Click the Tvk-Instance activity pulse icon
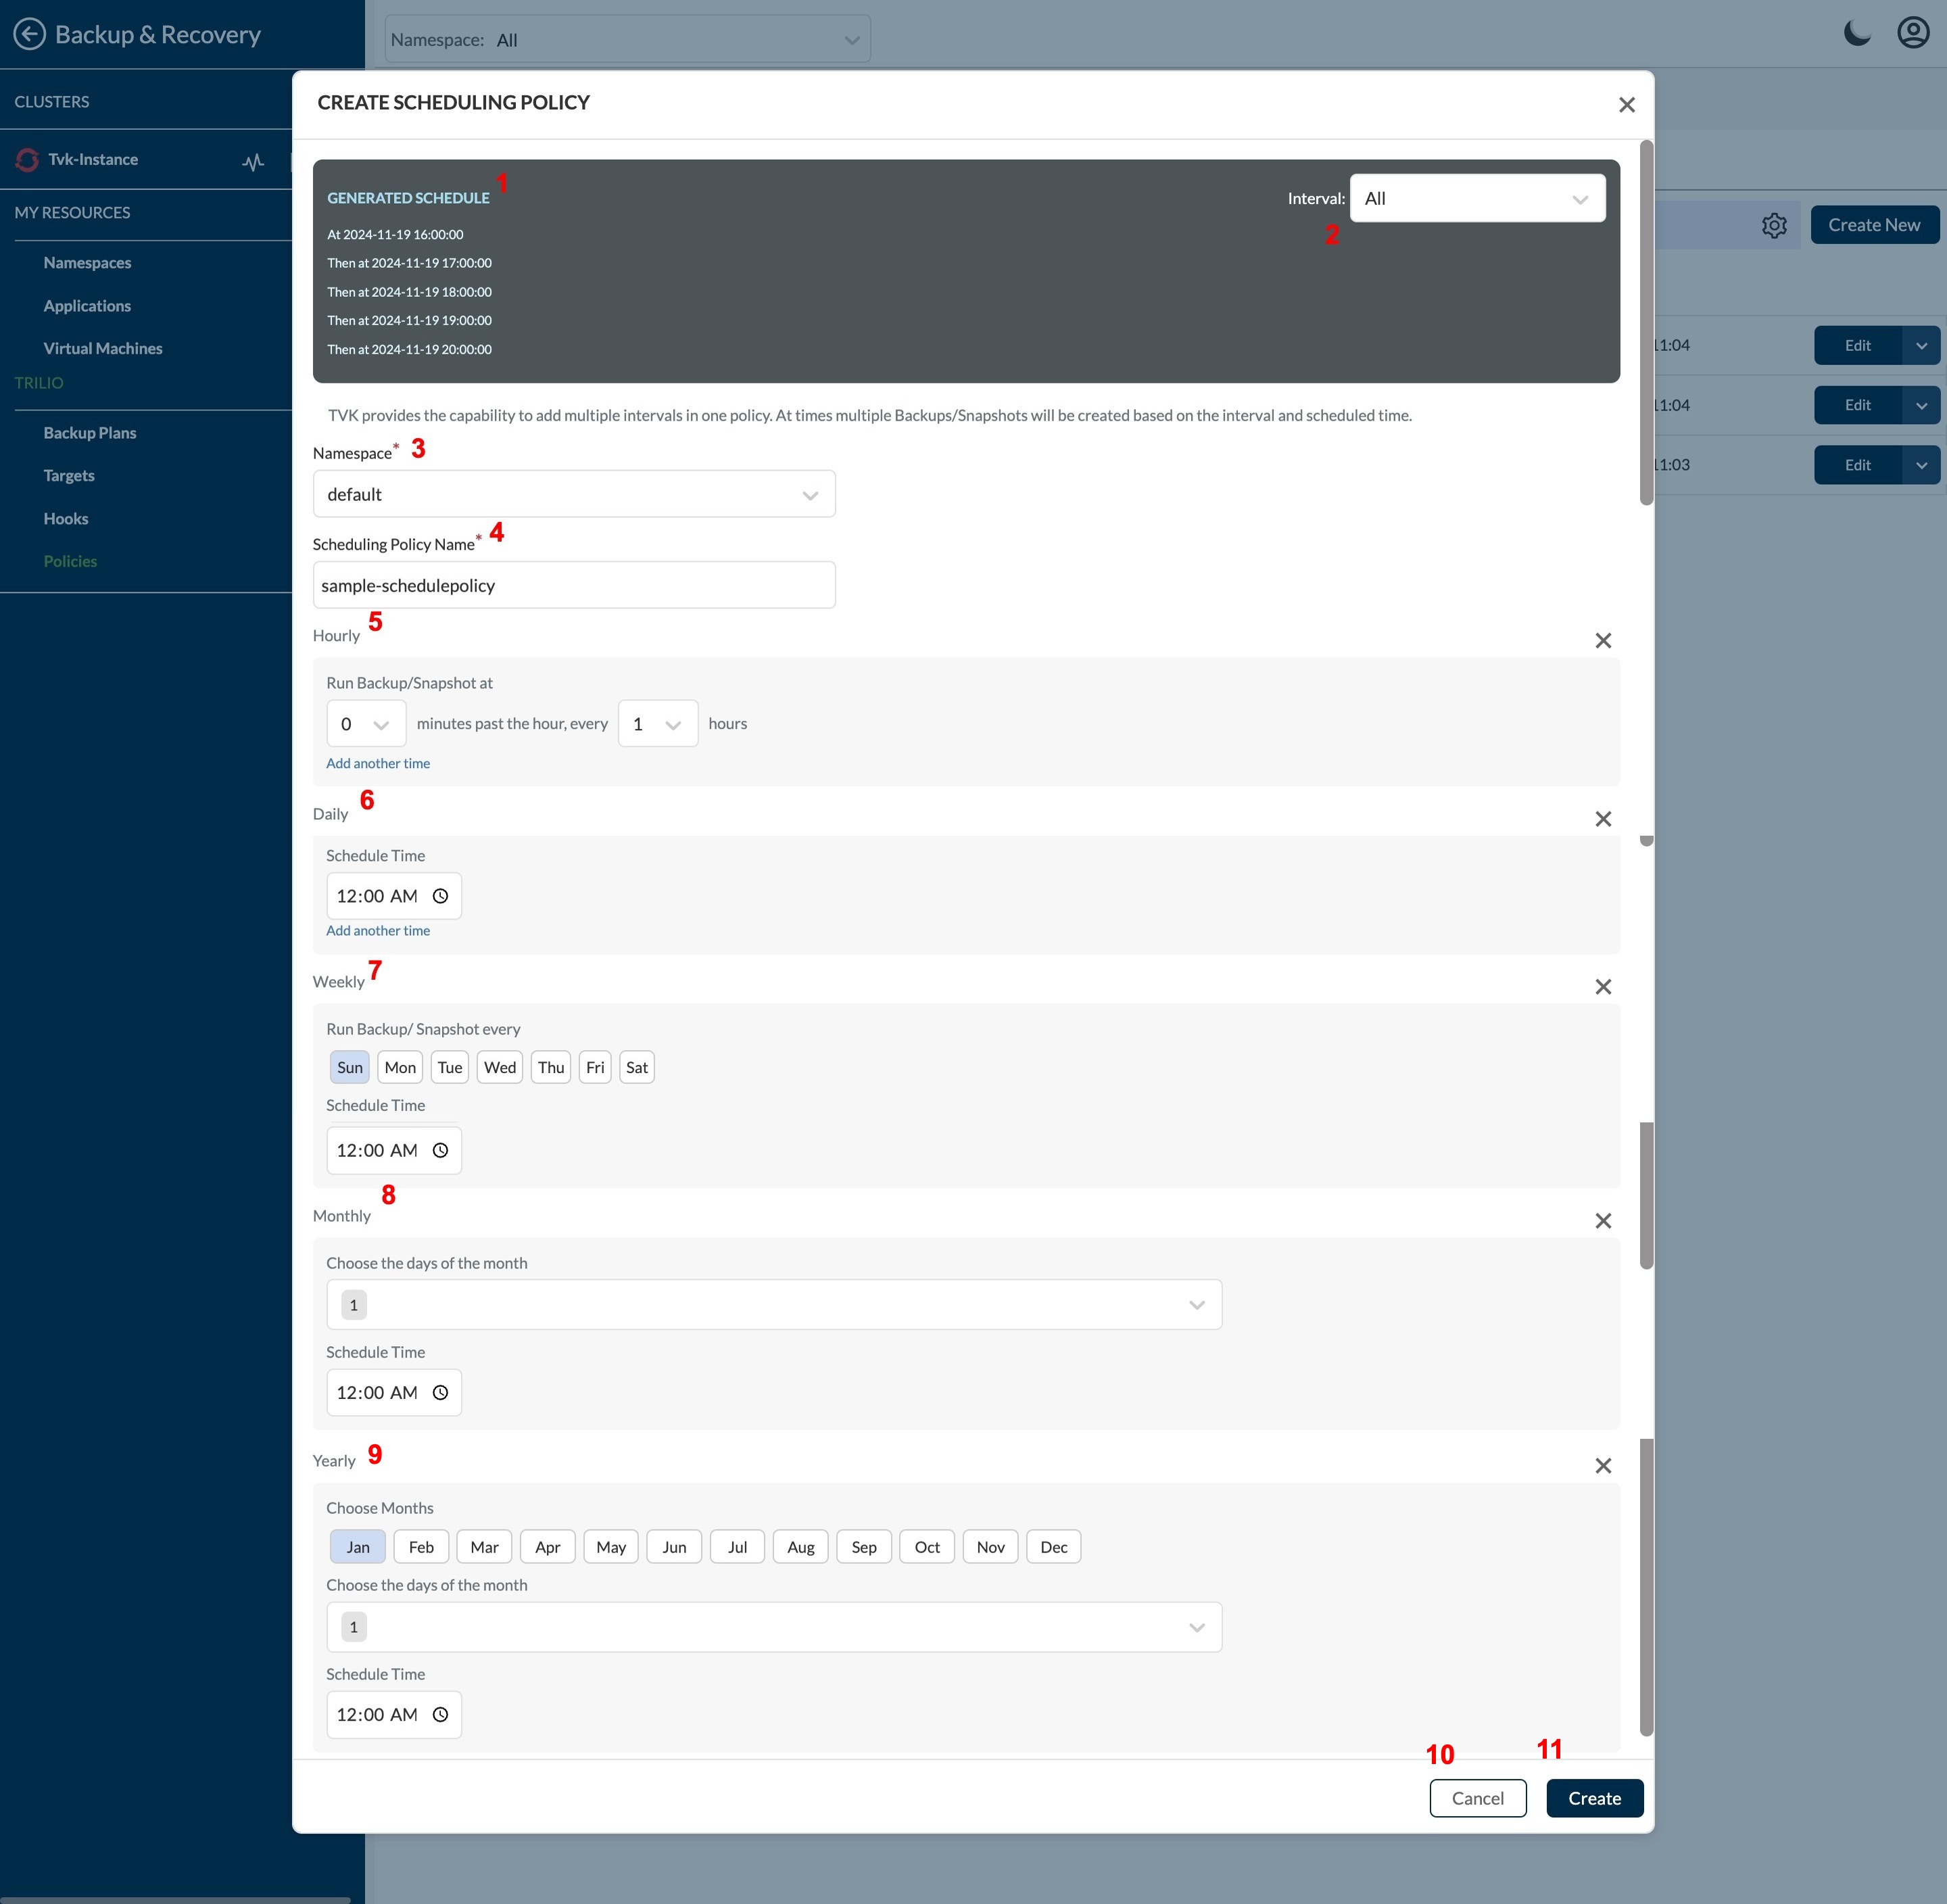 253,161
